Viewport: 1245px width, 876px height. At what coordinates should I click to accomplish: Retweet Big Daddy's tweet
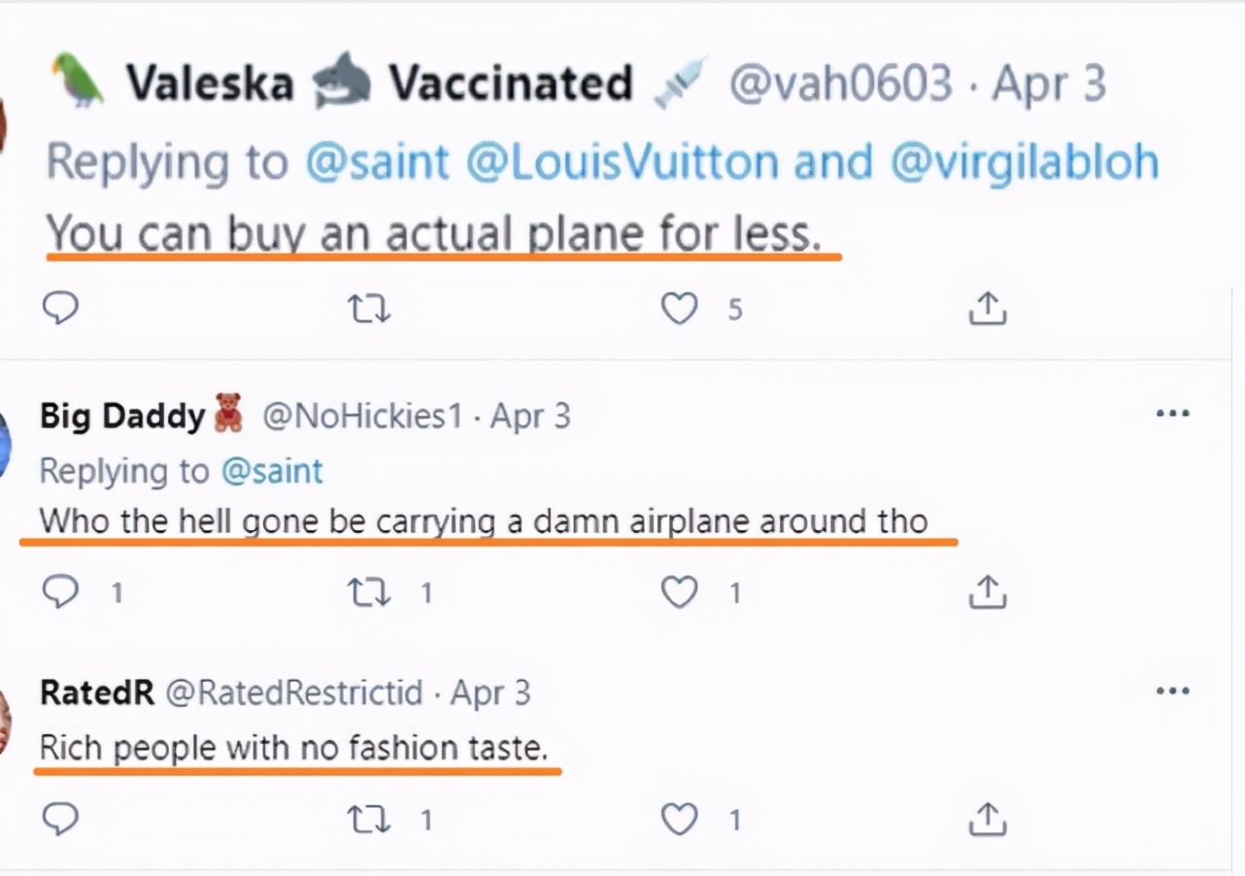click(369, 591)
